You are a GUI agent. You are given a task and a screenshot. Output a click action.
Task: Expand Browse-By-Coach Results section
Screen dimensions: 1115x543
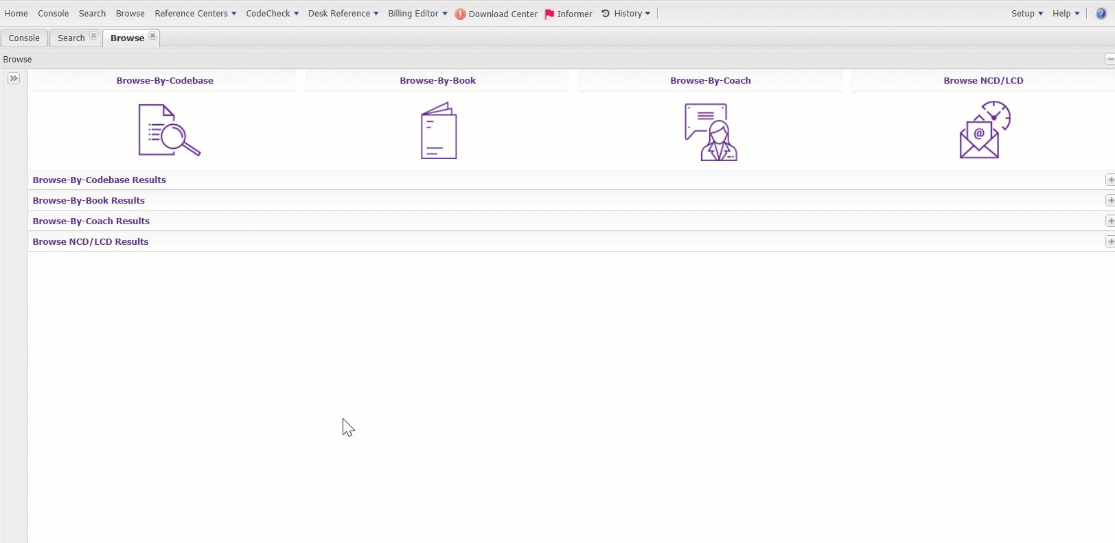[x=1110, y=221]
